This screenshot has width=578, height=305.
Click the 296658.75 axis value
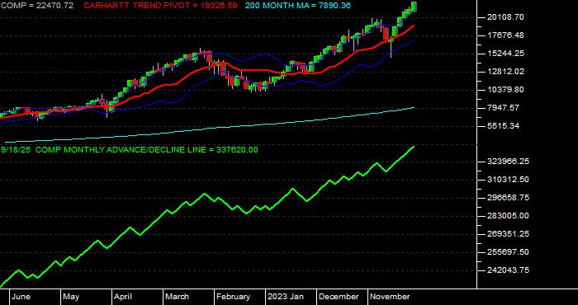click(x=508, y=198)
